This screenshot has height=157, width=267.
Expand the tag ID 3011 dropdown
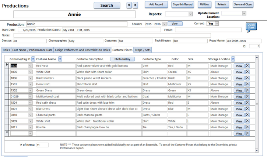click(30, 127)
